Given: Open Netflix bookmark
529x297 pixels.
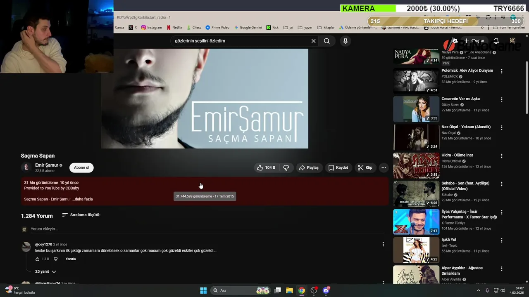Looking at the screenshot, I should point(174,28).
